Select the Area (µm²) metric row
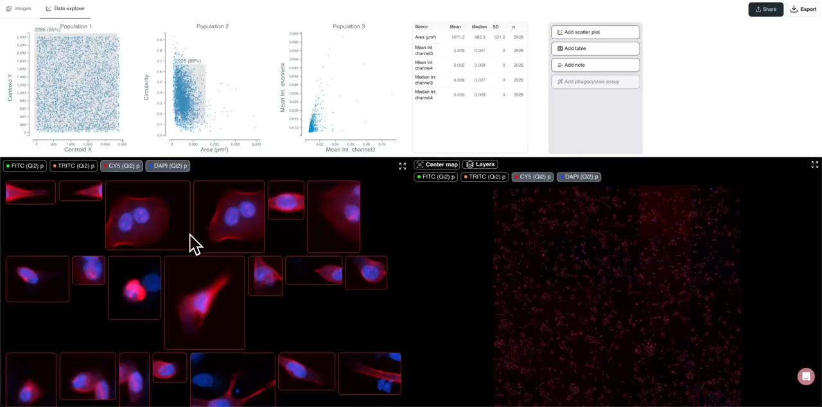 [425, 37]
